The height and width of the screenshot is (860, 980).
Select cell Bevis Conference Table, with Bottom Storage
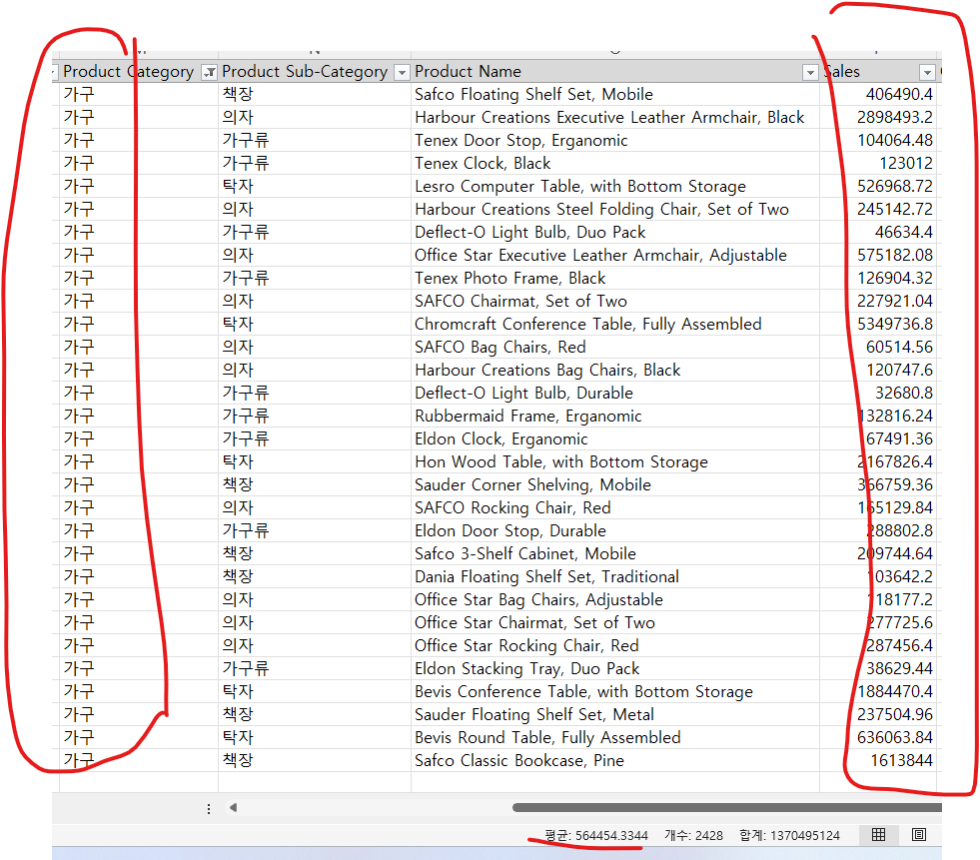tap(615, 692)
